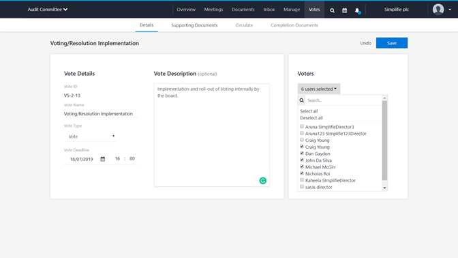Image resolution: width=458 pixels, height=258 pixels.
Task: Open the Manage menu
Action: point(292,10)
